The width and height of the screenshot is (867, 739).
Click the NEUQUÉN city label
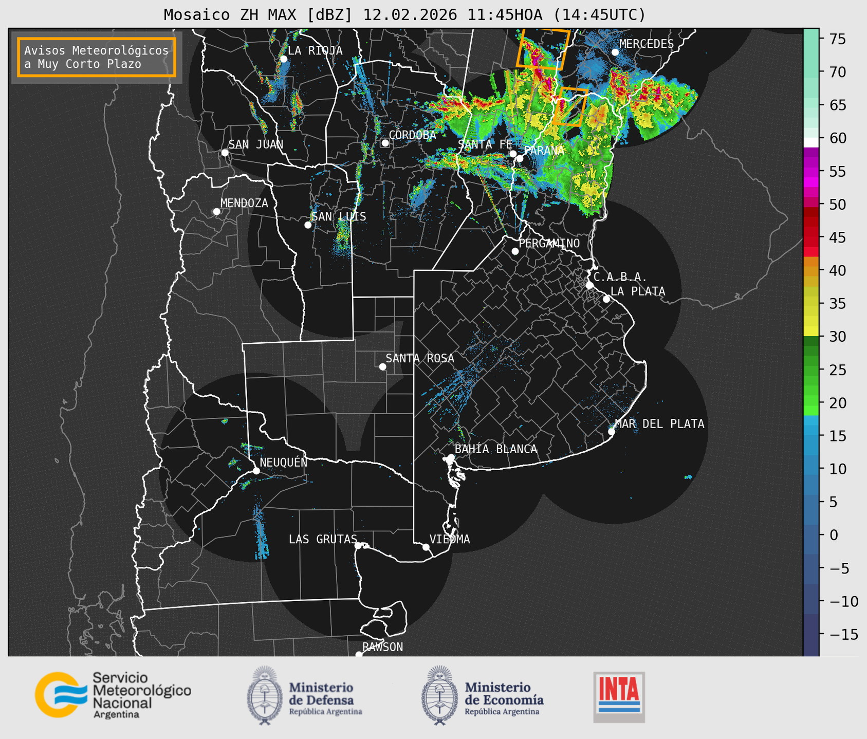click(284, 463)
